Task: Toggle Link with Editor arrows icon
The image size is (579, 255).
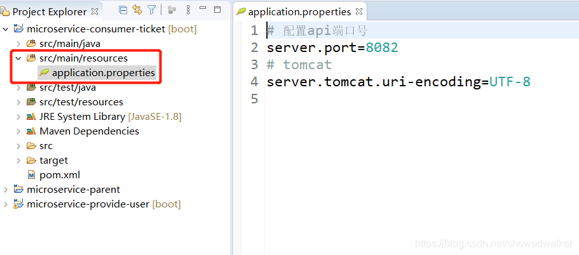Action: tap(137, 10)
